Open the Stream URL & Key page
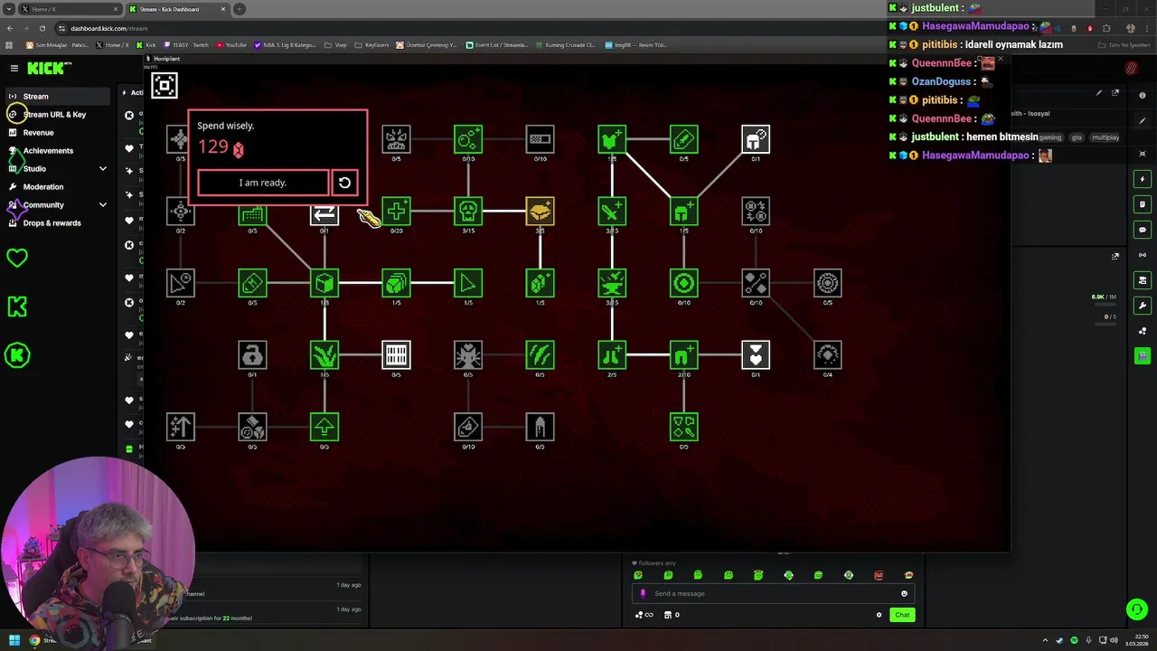The height and width of the screenshot is (651, 1157). tap(54, 115)
